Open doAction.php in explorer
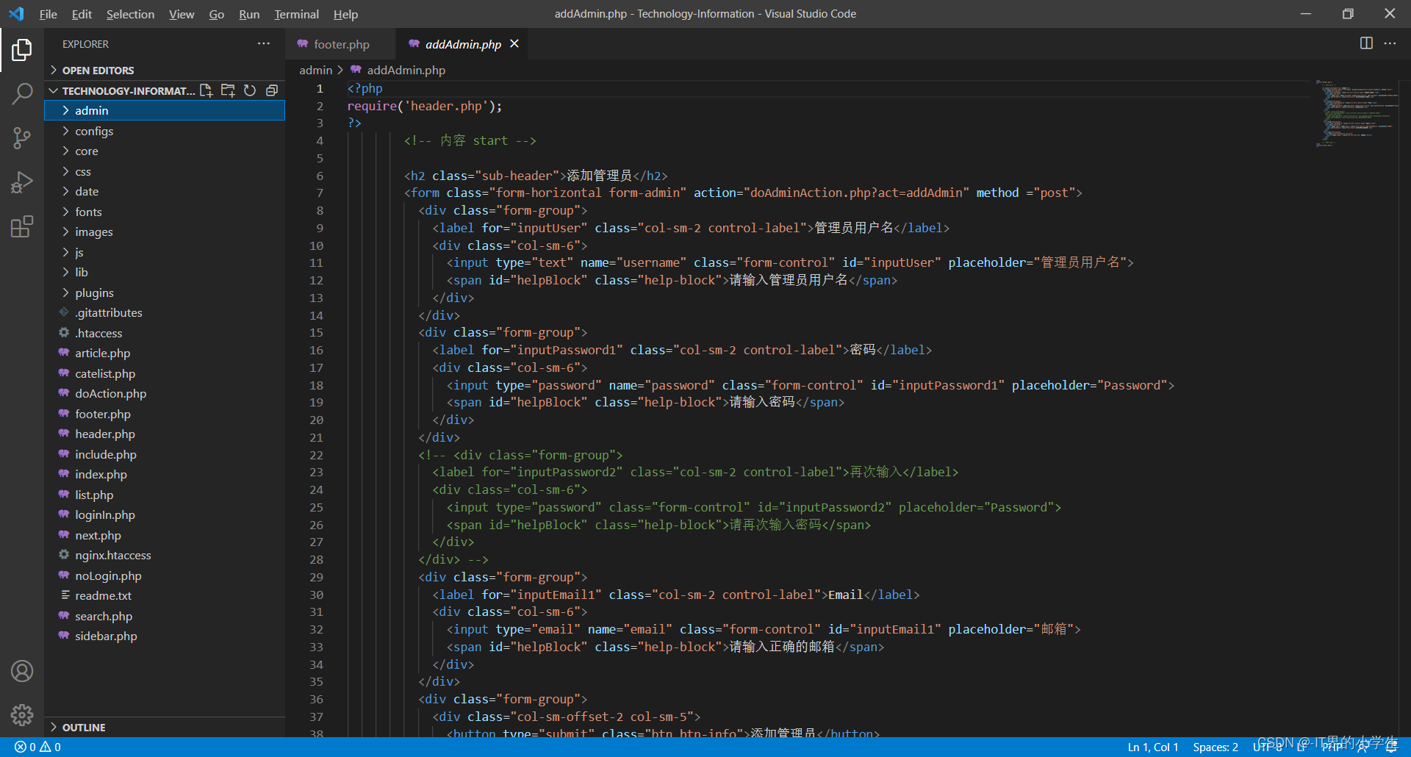This screenshot has width=1411, height=757. click(x=165, y=393)
